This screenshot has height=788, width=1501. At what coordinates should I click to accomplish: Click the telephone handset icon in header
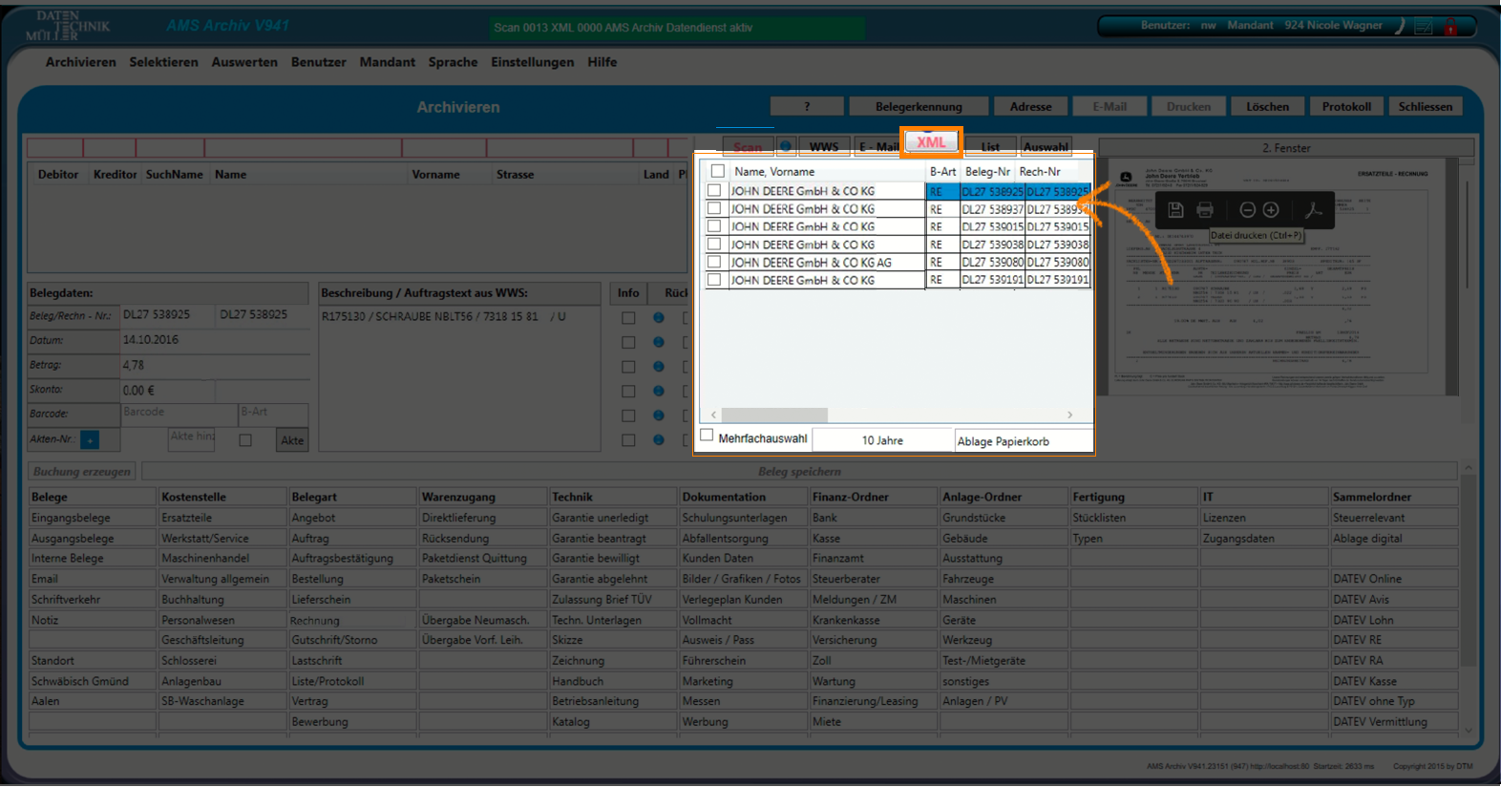[1400, 26]
